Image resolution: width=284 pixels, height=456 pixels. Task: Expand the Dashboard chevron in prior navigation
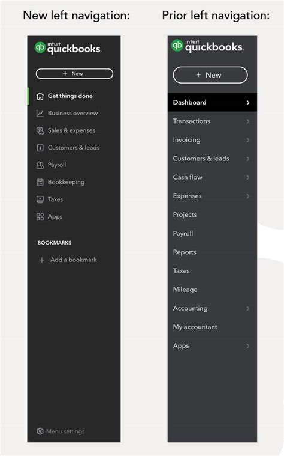247,102
